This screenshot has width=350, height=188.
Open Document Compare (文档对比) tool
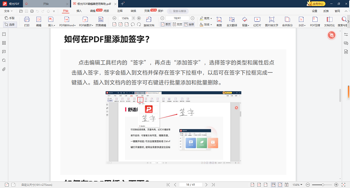tap(329, 21)
